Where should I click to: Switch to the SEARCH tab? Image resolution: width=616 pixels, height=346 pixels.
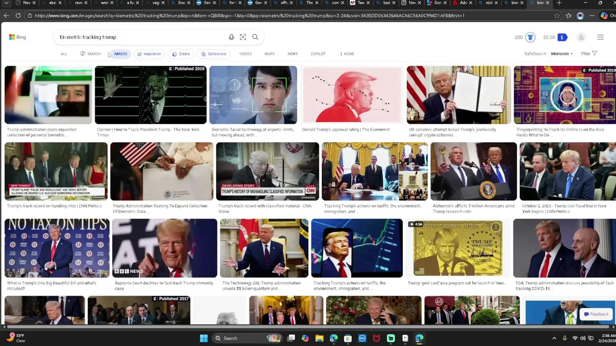(90, 54)
